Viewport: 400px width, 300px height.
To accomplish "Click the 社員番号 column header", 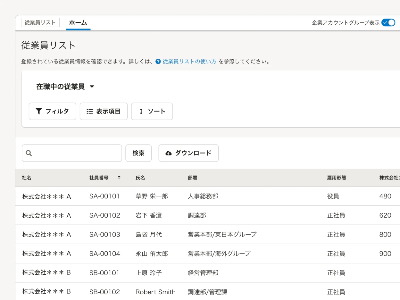I will pyautogui.click(x=99, y=178).
